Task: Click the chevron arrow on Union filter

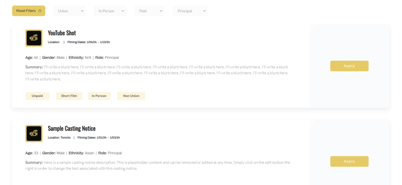Action: 82,11
